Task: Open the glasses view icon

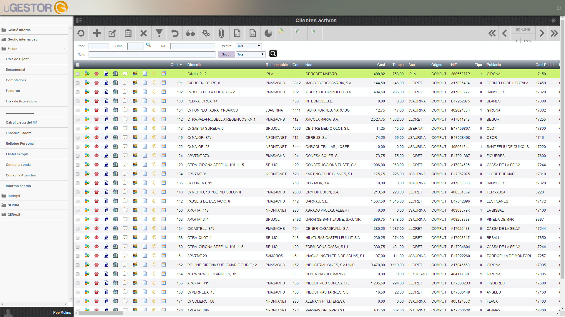Action: click(190, 33)
